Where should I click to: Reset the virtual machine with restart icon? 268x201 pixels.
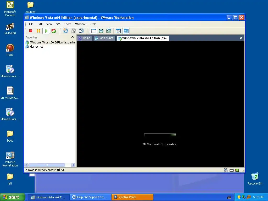(54, 31)
